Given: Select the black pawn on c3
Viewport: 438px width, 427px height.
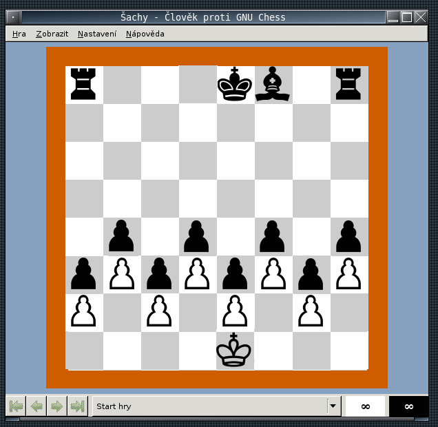Looking at the screenshot, I should click(159, 273).
